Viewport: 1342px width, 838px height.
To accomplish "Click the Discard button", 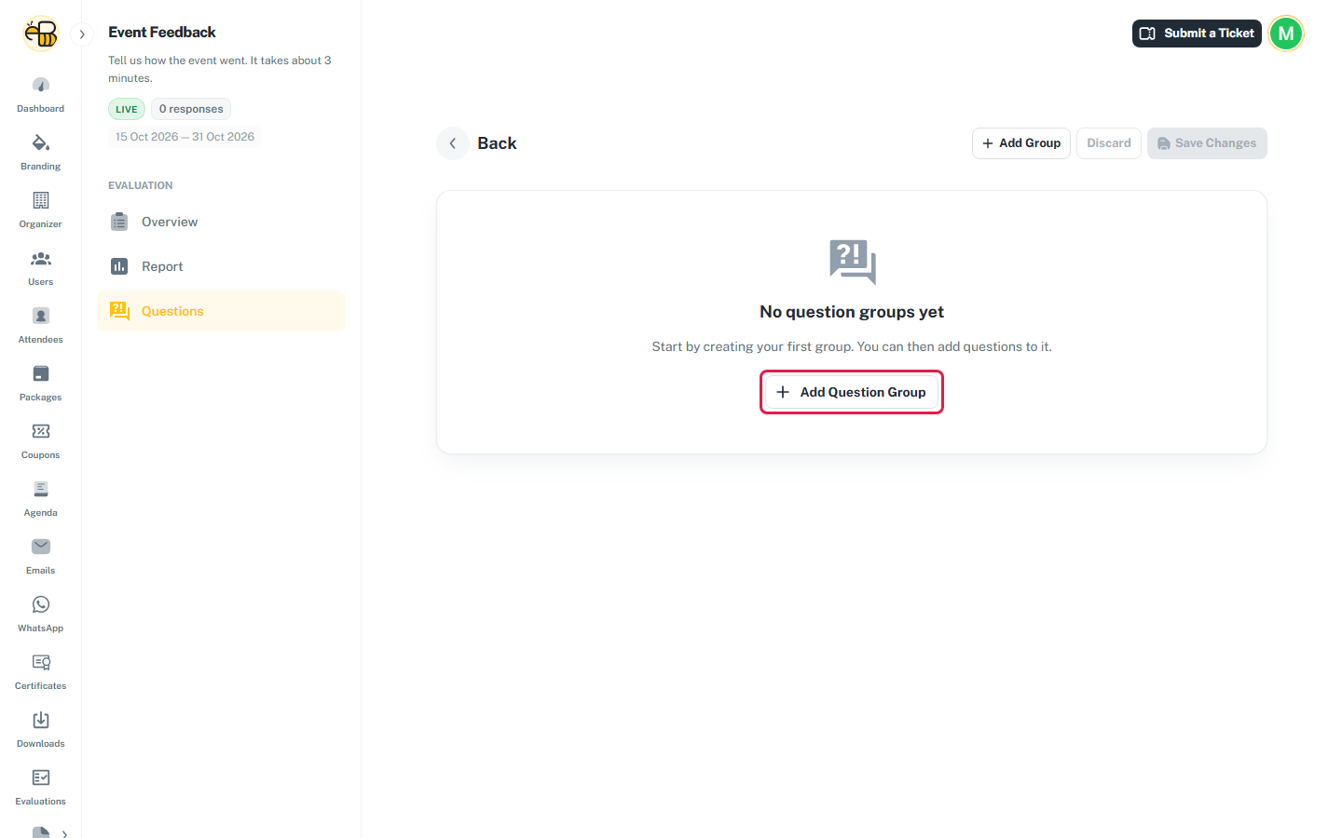I will [1109, 143].
